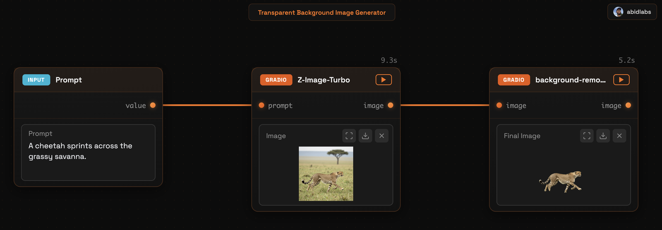Image resolution: width=662 pixels, height=230 pixels.
Task: Clear the Image output with X
Action: point(381,136)
